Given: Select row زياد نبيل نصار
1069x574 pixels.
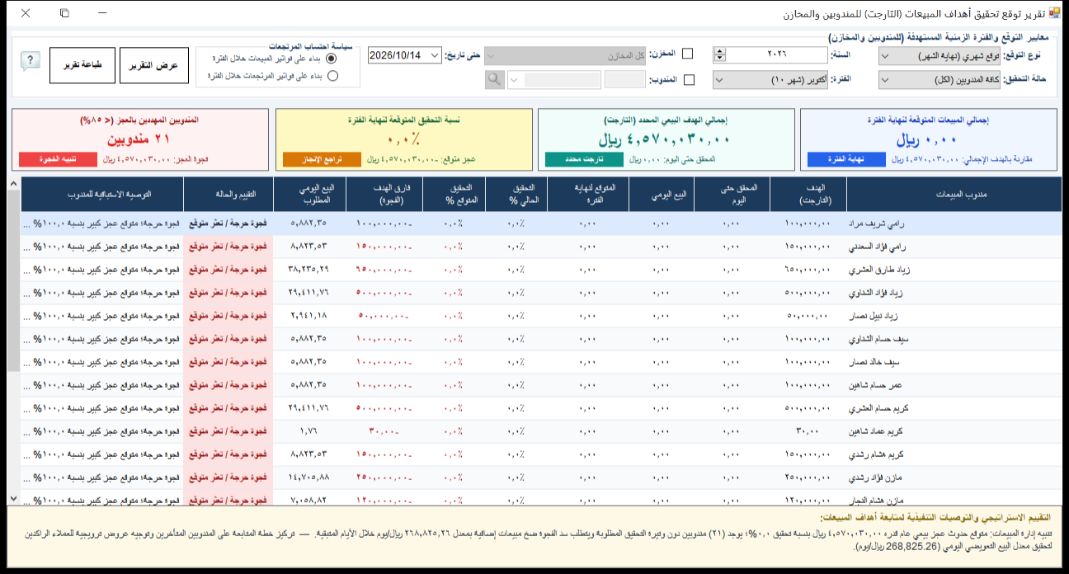Looking at the screenshot, I should coord(541,315).
